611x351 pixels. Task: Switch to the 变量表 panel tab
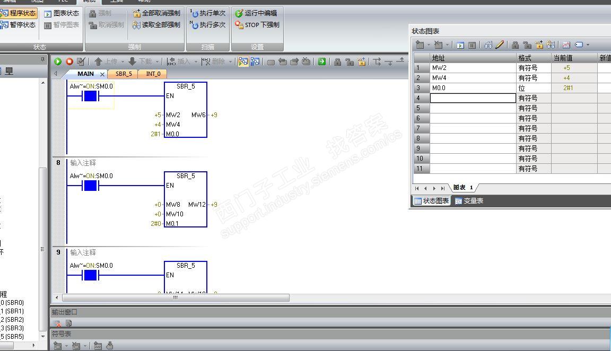[469, 201]
